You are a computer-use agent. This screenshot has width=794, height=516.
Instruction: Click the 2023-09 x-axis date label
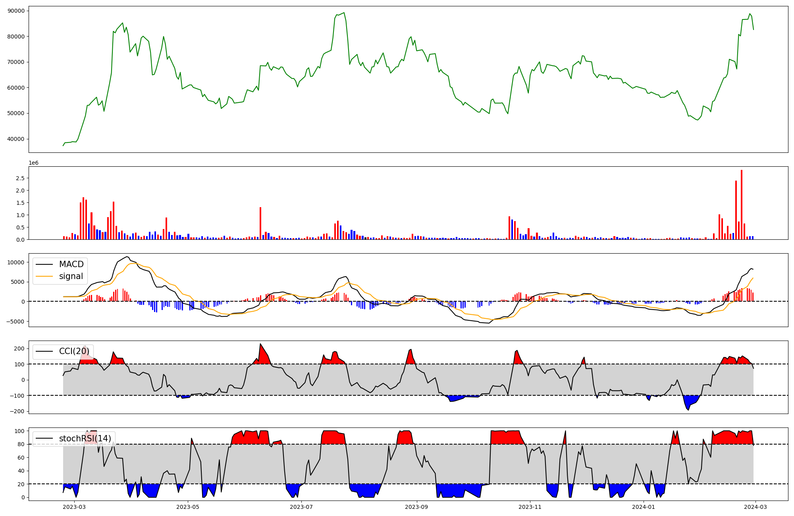click(417, 507)
